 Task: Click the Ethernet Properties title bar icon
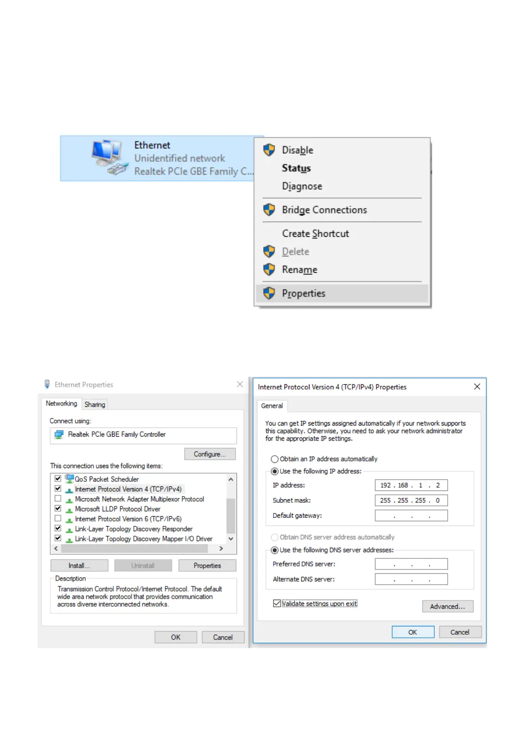(x=47, y=384)
